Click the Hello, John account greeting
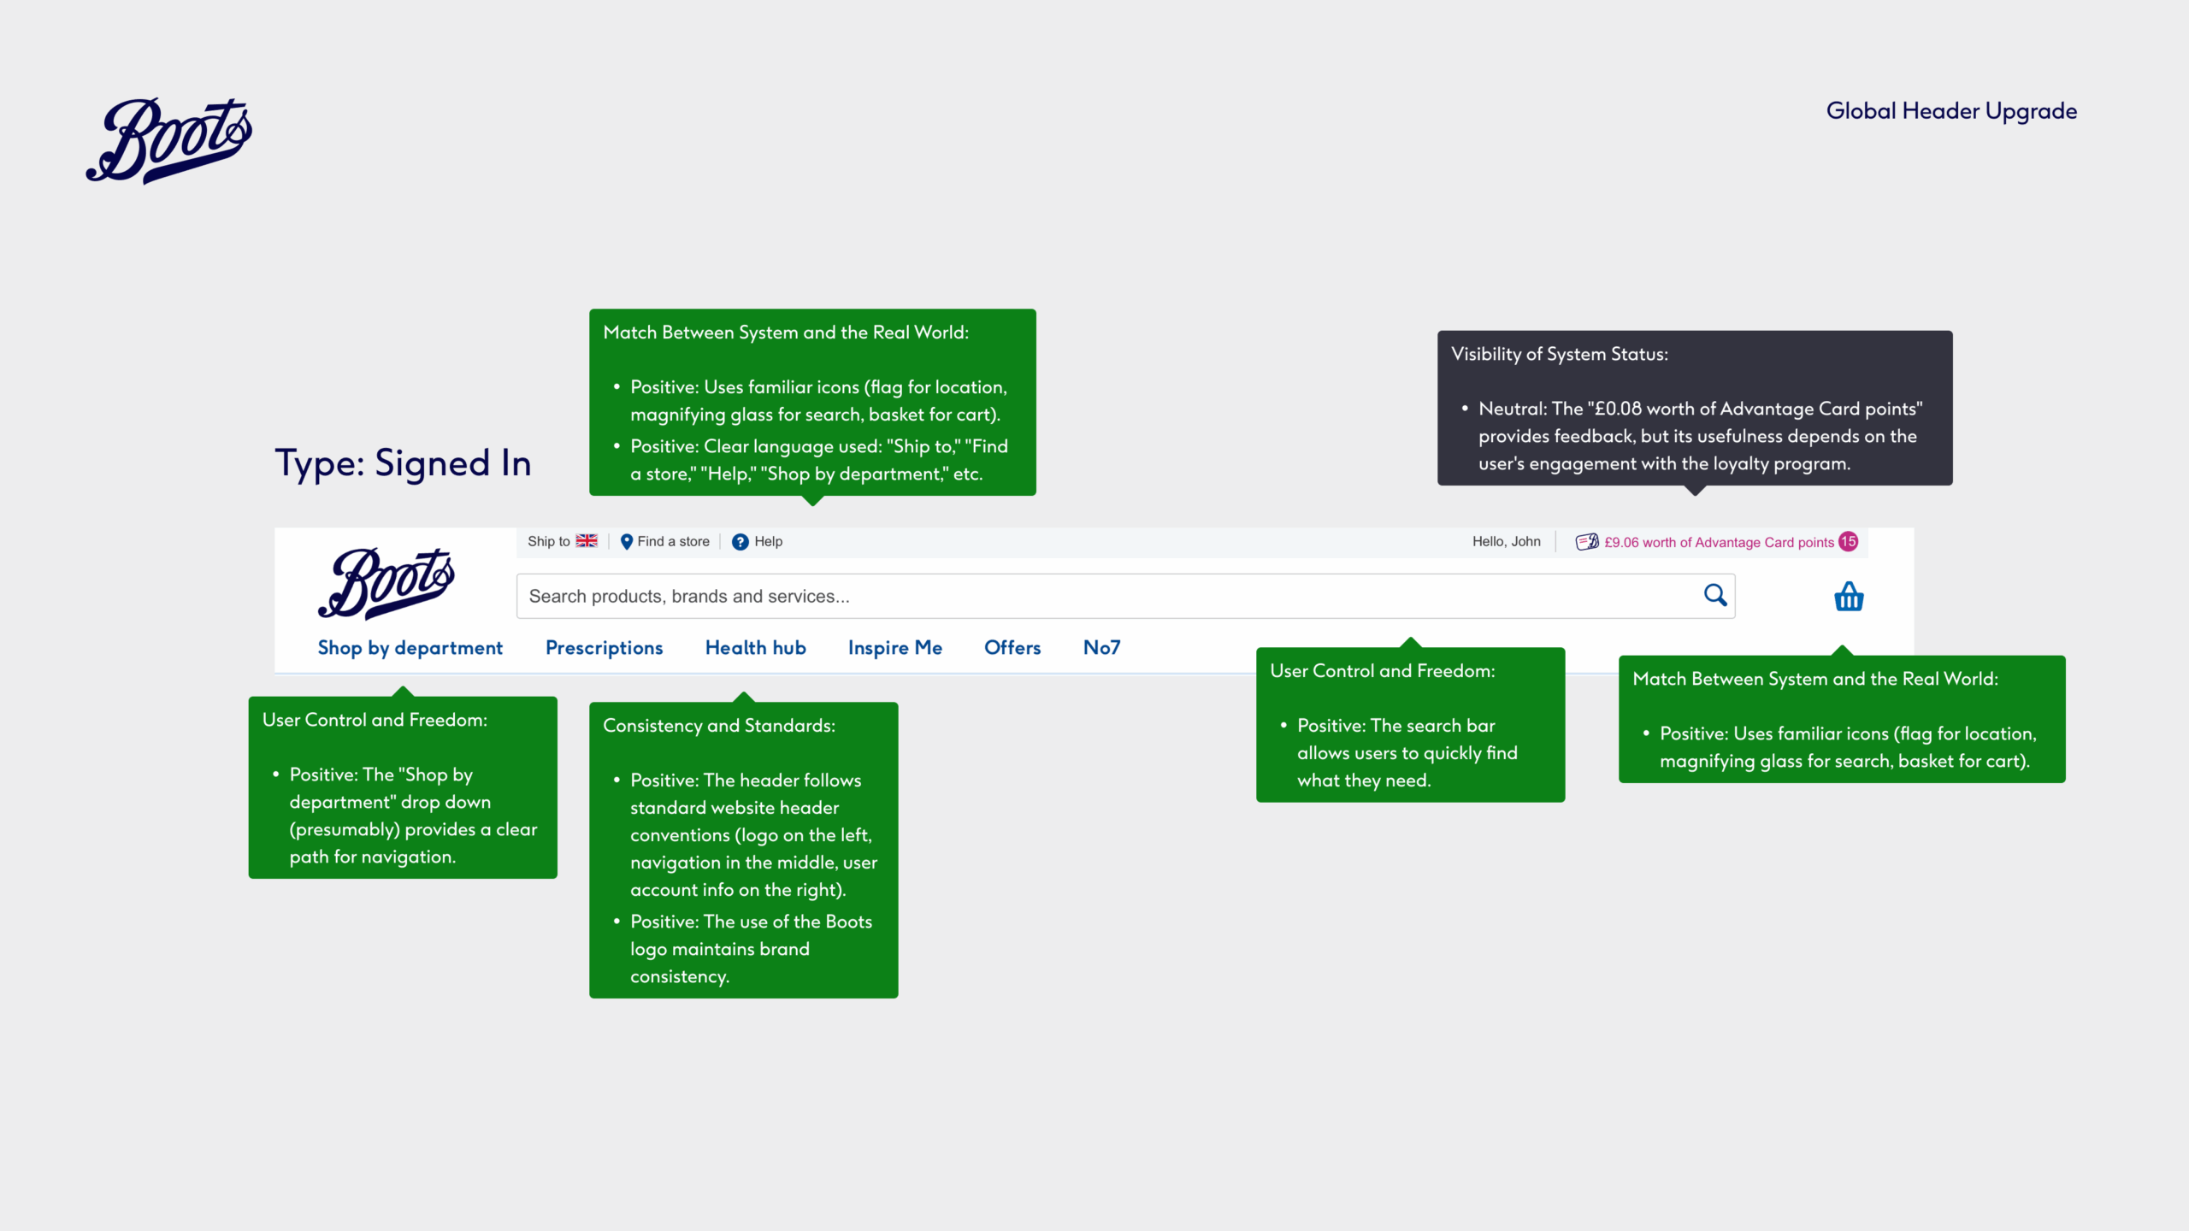This screenshot has width=2189, height=1231. [x=1506, y=542]
